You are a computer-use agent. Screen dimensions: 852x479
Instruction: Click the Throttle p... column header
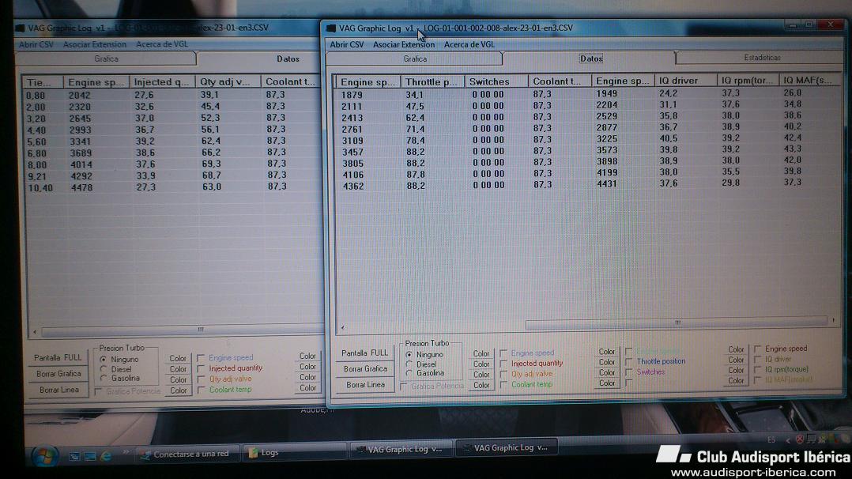click(432, 81)
